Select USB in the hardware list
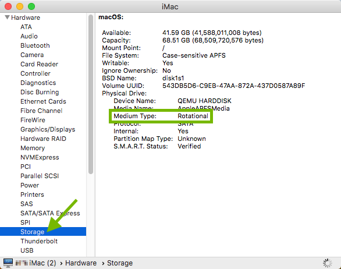Screen dimensions: 341x269 27,250
